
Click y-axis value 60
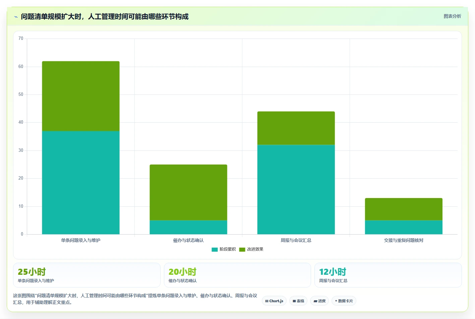tap(21, 67)
